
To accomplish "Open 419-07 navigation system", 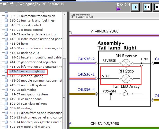I will pos(29,94).
